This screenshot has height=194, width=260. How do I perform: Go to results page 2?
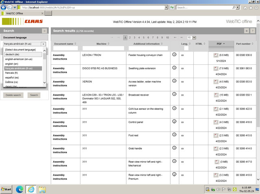(130, 38)
